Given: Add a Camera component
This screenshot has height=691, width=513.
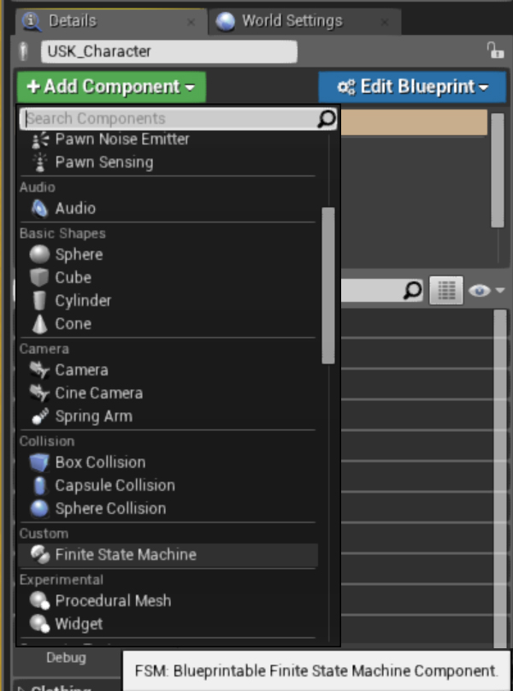Looking at the screenshot, I should click(x=81, y=370).
